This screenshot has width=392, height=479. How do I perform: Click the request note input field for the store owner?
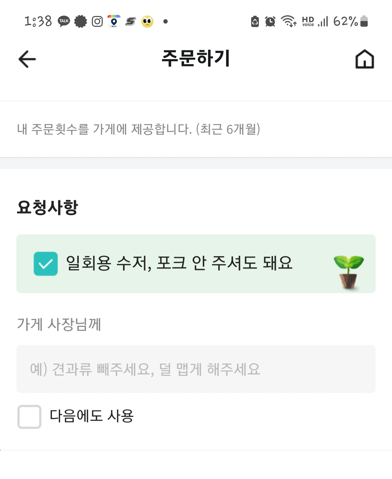(196, 369)
